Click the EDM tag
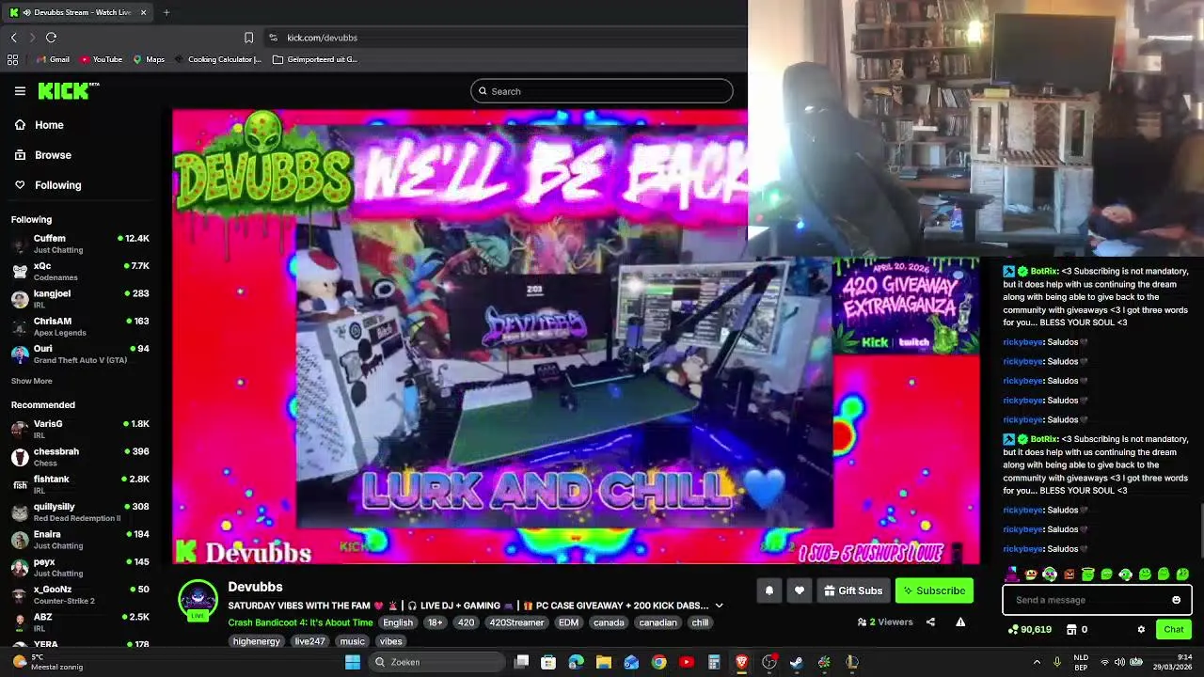 [x=568, y=622]
